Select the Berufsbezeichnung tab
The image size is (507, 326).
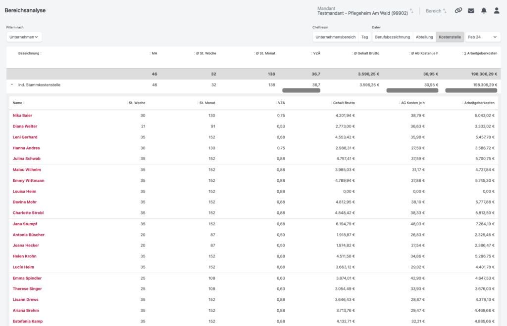point(392,37)
